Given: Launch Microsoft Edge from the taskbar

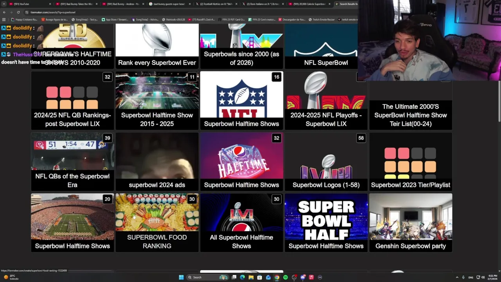Looking at the screenshot, I should tap(242, 277).
